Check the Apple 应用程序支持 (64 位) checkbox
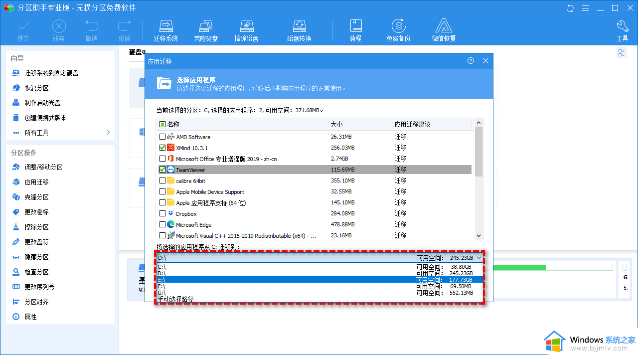Viewport: 638px width, 355px height. point(162,202)
